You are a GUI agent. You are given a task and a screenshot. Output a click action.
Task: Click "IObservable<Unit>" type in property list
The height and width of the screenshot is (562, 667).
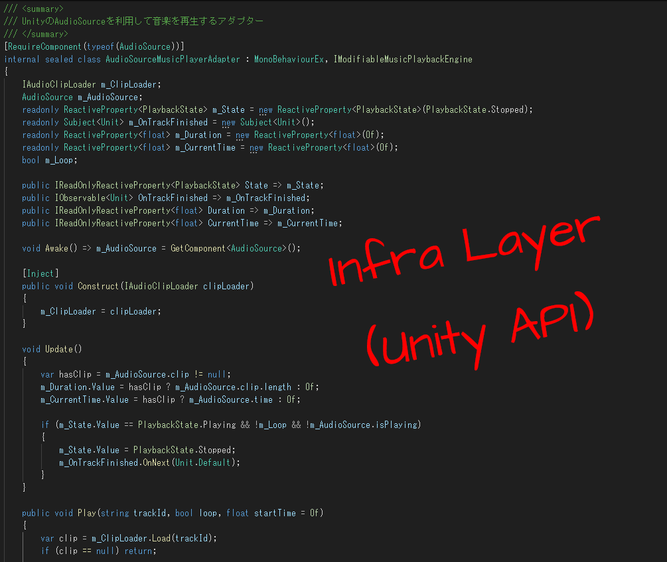(94, 198)
